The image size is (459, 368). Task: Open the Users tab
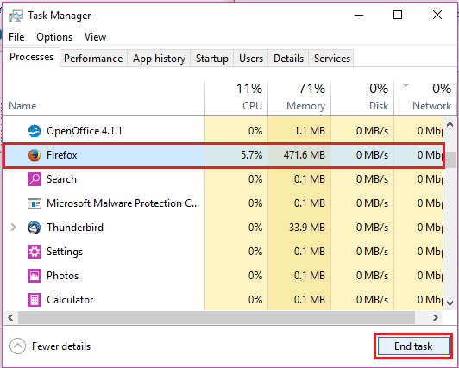(251, 59)
